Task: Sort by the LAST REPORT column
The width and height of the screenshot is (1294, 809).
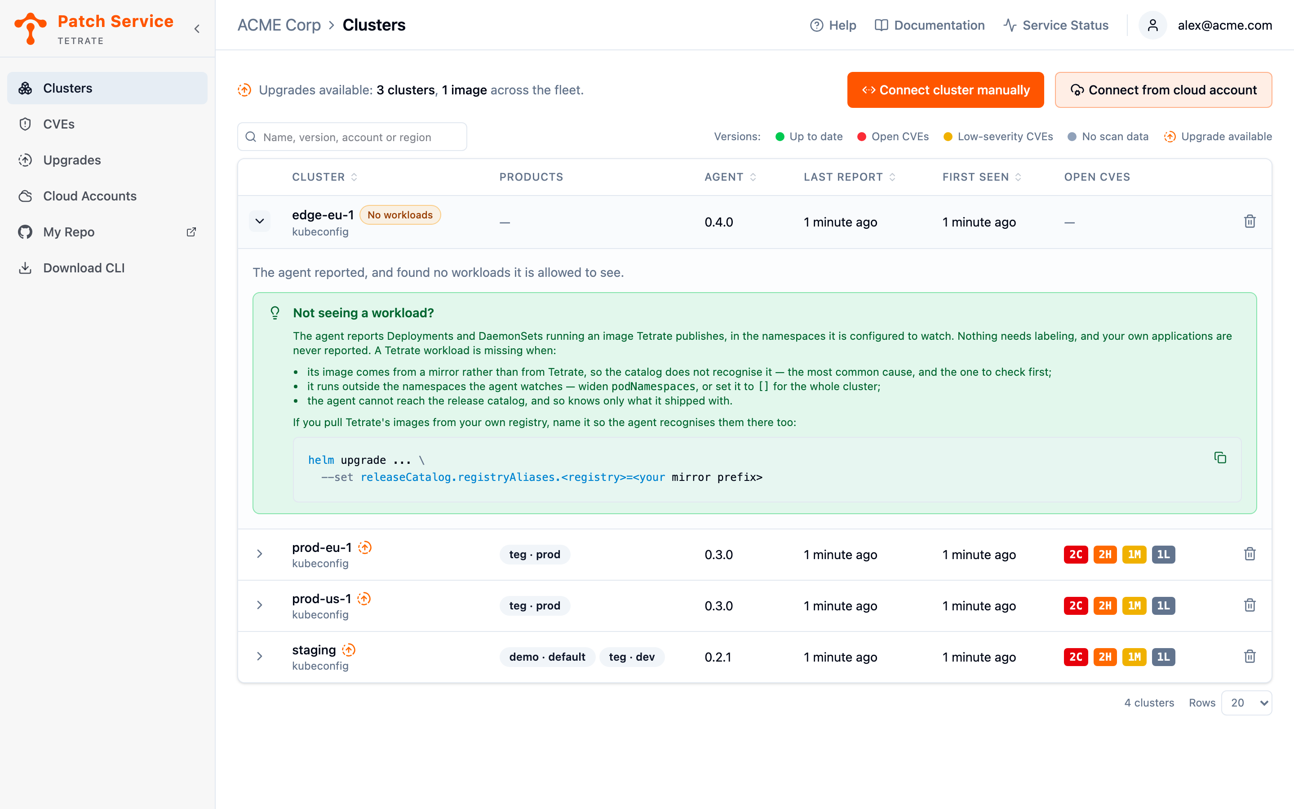Action: [849, 177]
